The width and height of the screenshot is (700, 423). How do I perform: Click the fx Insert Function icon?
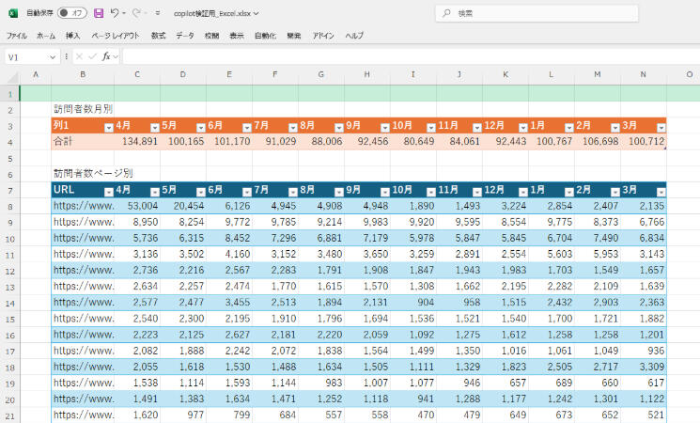point(106,56)
